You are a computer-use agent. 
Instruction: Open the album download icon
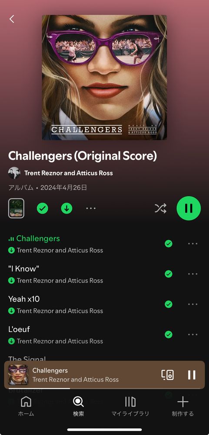pyautogui.click(x=66, y=208)
